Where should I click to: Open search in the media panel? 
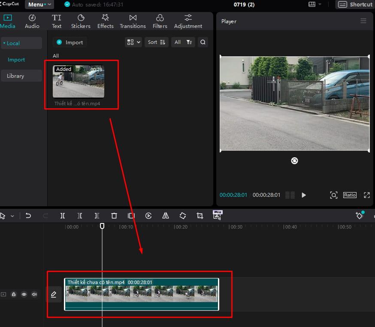pyautogui.click(x=203, y=42)
